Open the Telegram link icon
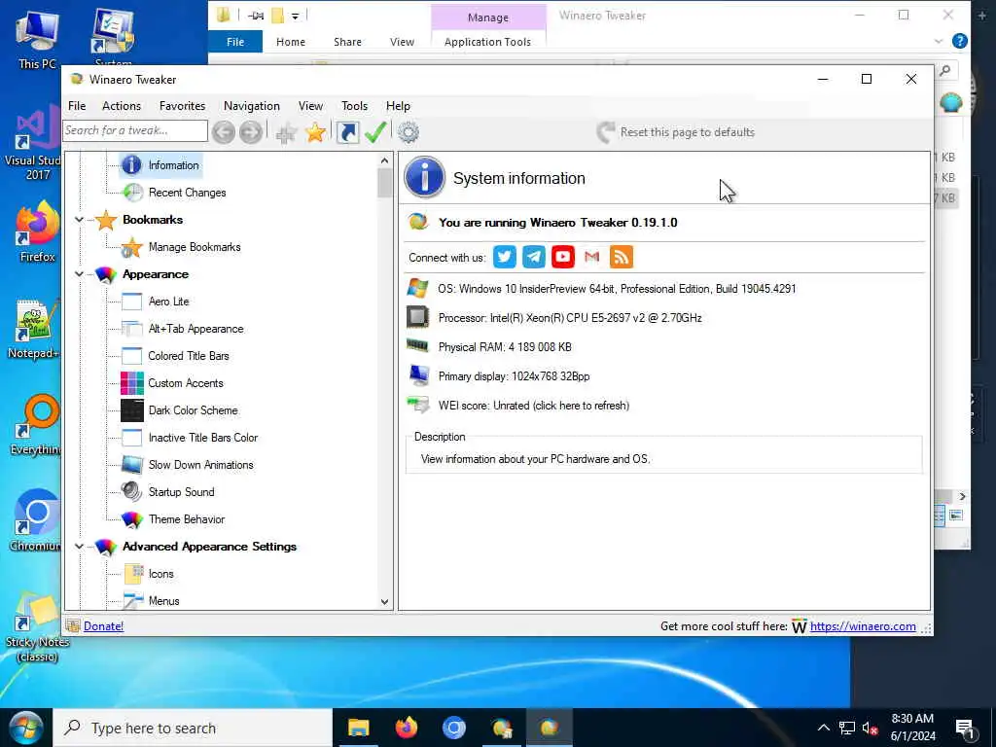This screenshot has height=747, width=996. 534,257
